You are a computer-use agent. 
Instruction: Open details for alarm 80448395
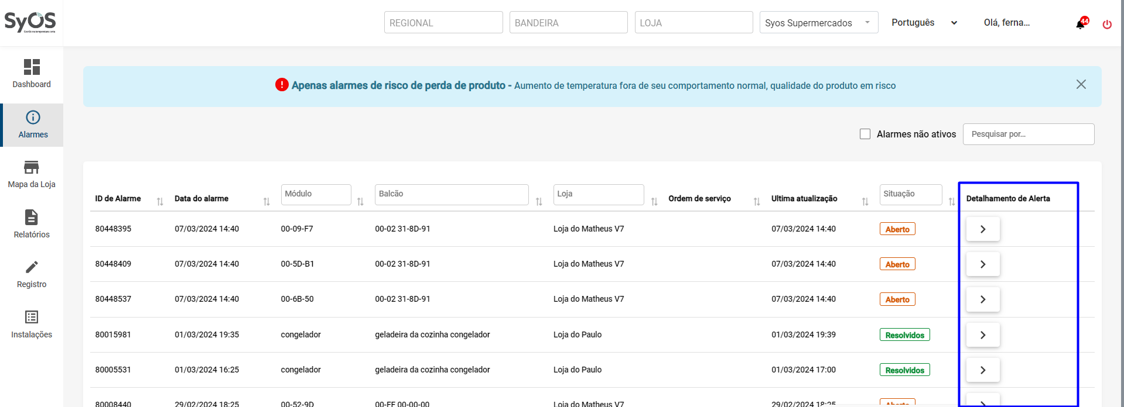pyautogui.click(x=983, y=229)
